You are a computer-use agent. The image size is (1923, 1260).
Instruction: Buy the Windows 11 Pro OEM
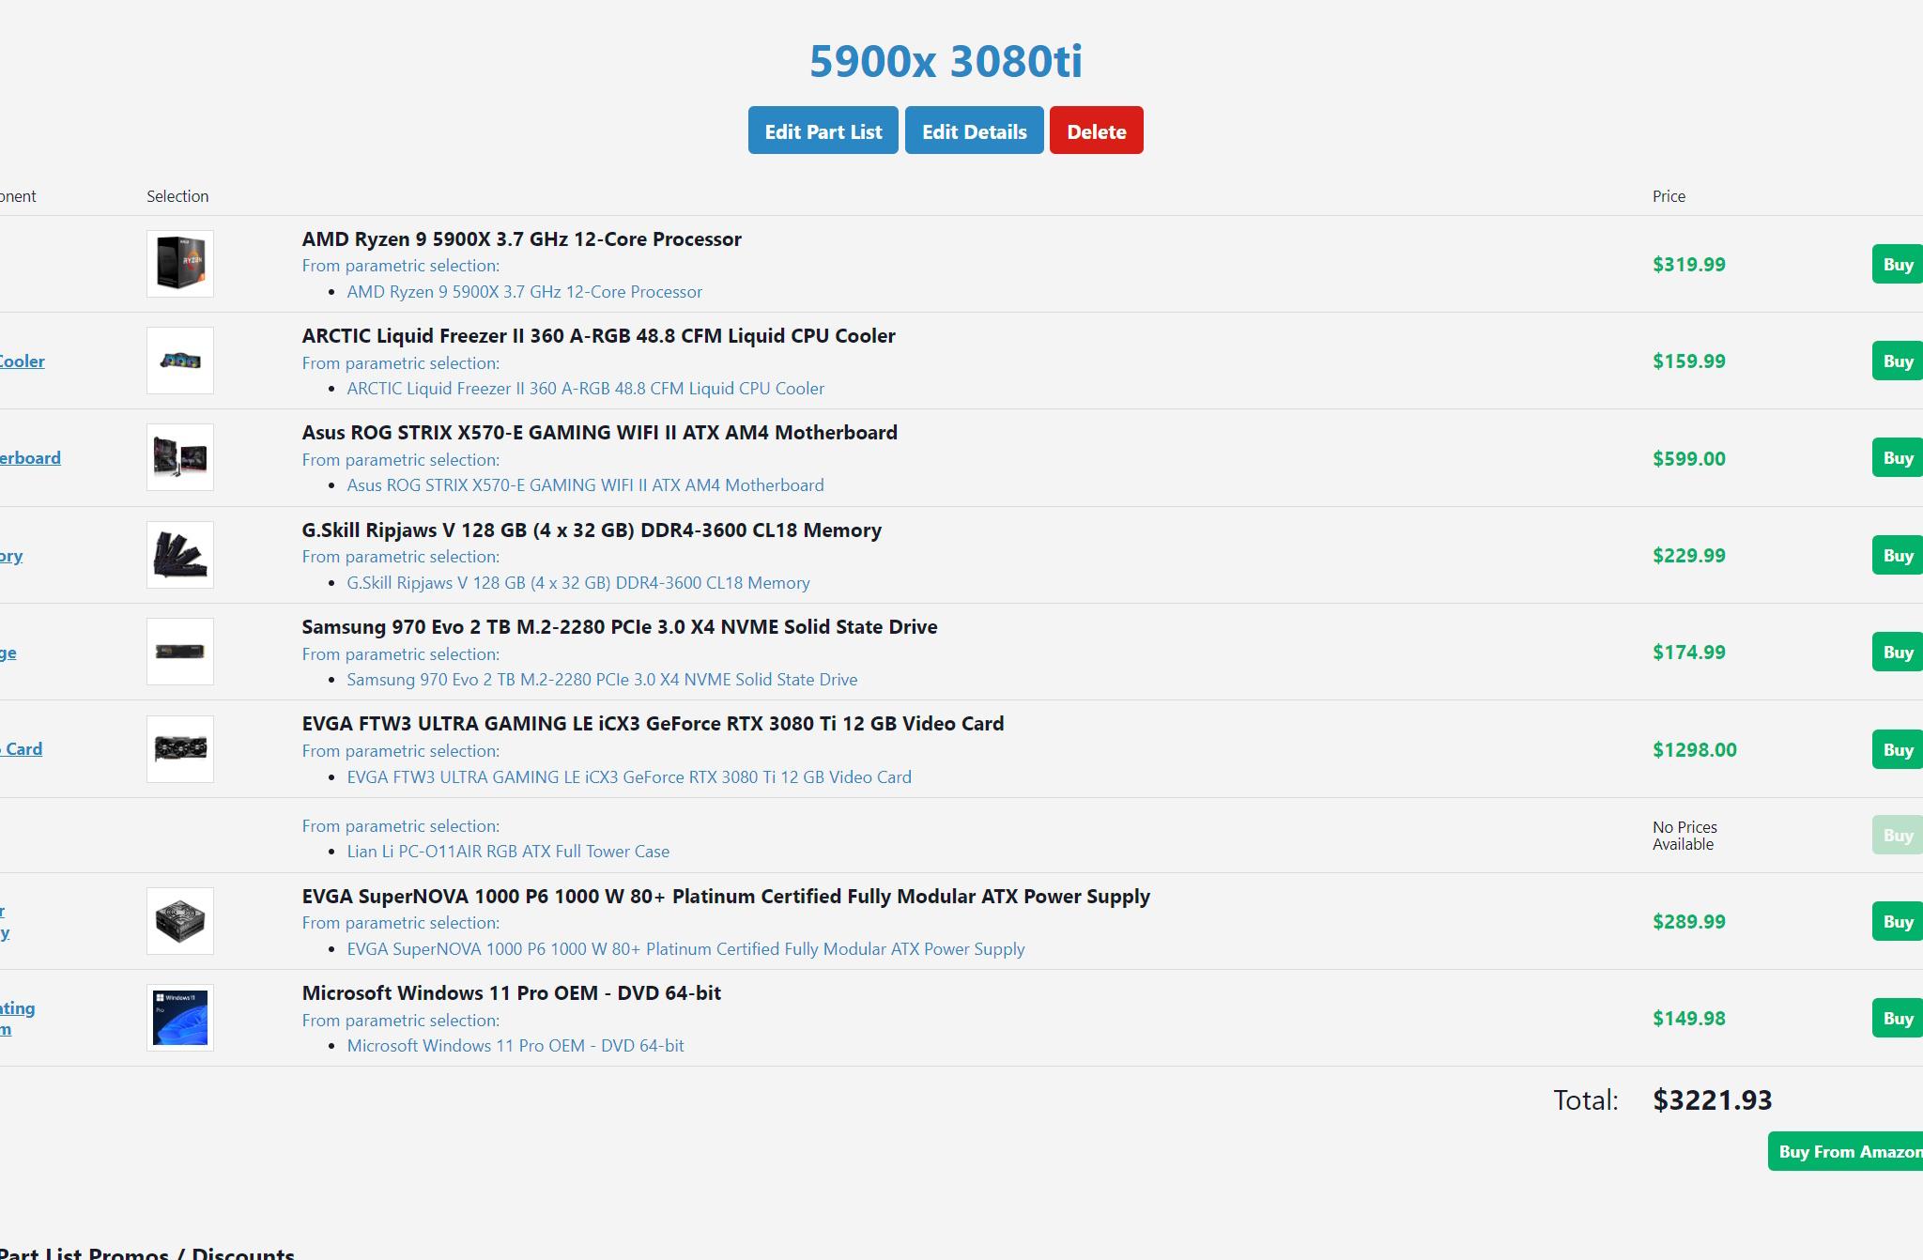point(1897,1019)
